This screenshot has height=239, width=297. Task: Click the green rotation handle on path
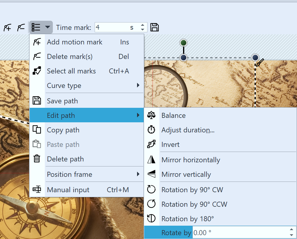184,43
